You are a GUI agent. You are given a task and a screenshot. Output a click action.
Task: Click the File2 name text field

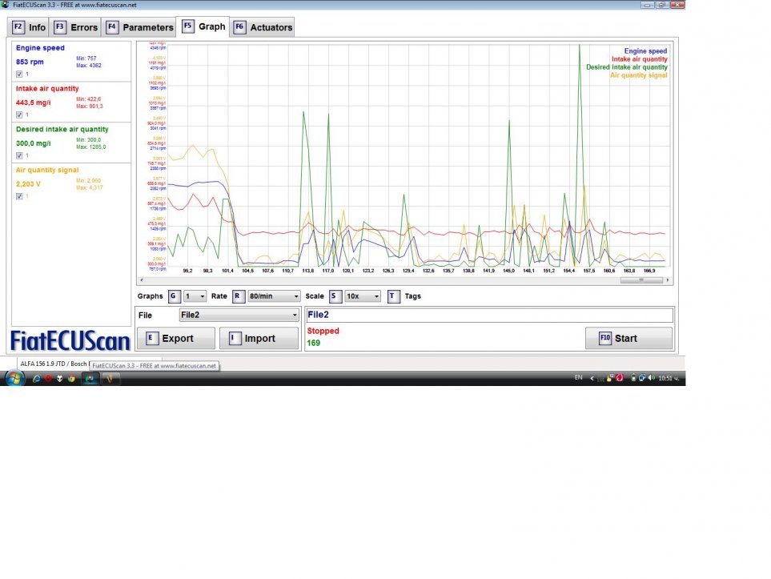click(x=488, y=316)
